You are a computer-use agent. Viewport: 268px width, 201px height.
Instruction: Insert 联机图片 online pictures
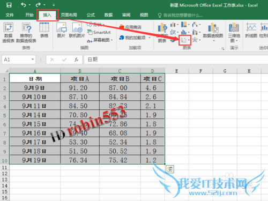tap(77, 30)
